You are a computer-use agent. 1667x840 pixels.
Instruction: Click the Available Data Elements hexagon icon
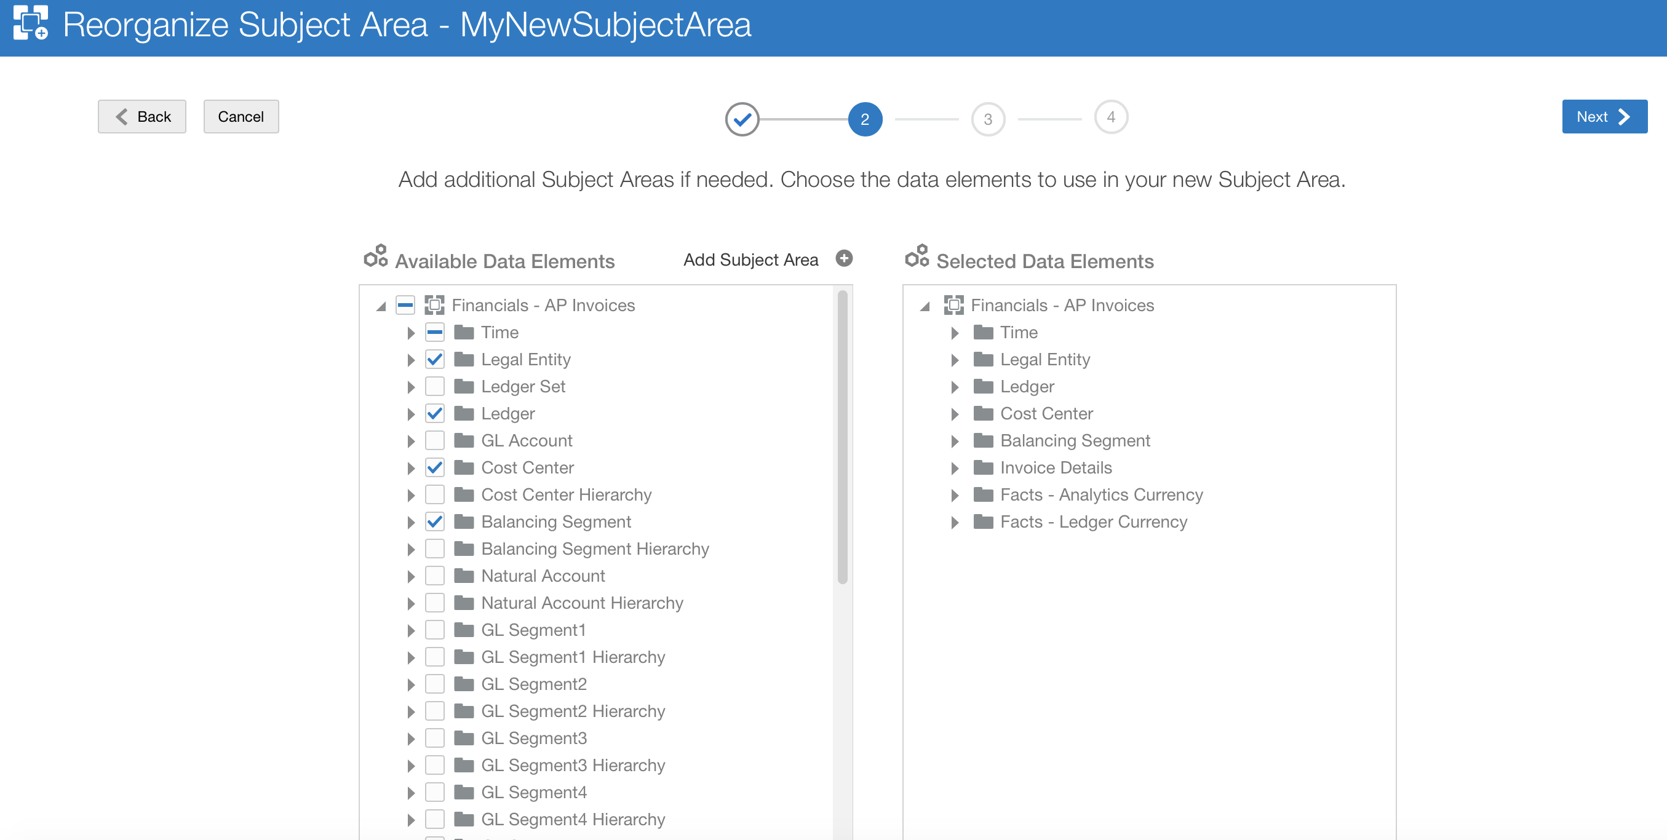(375, 256)
